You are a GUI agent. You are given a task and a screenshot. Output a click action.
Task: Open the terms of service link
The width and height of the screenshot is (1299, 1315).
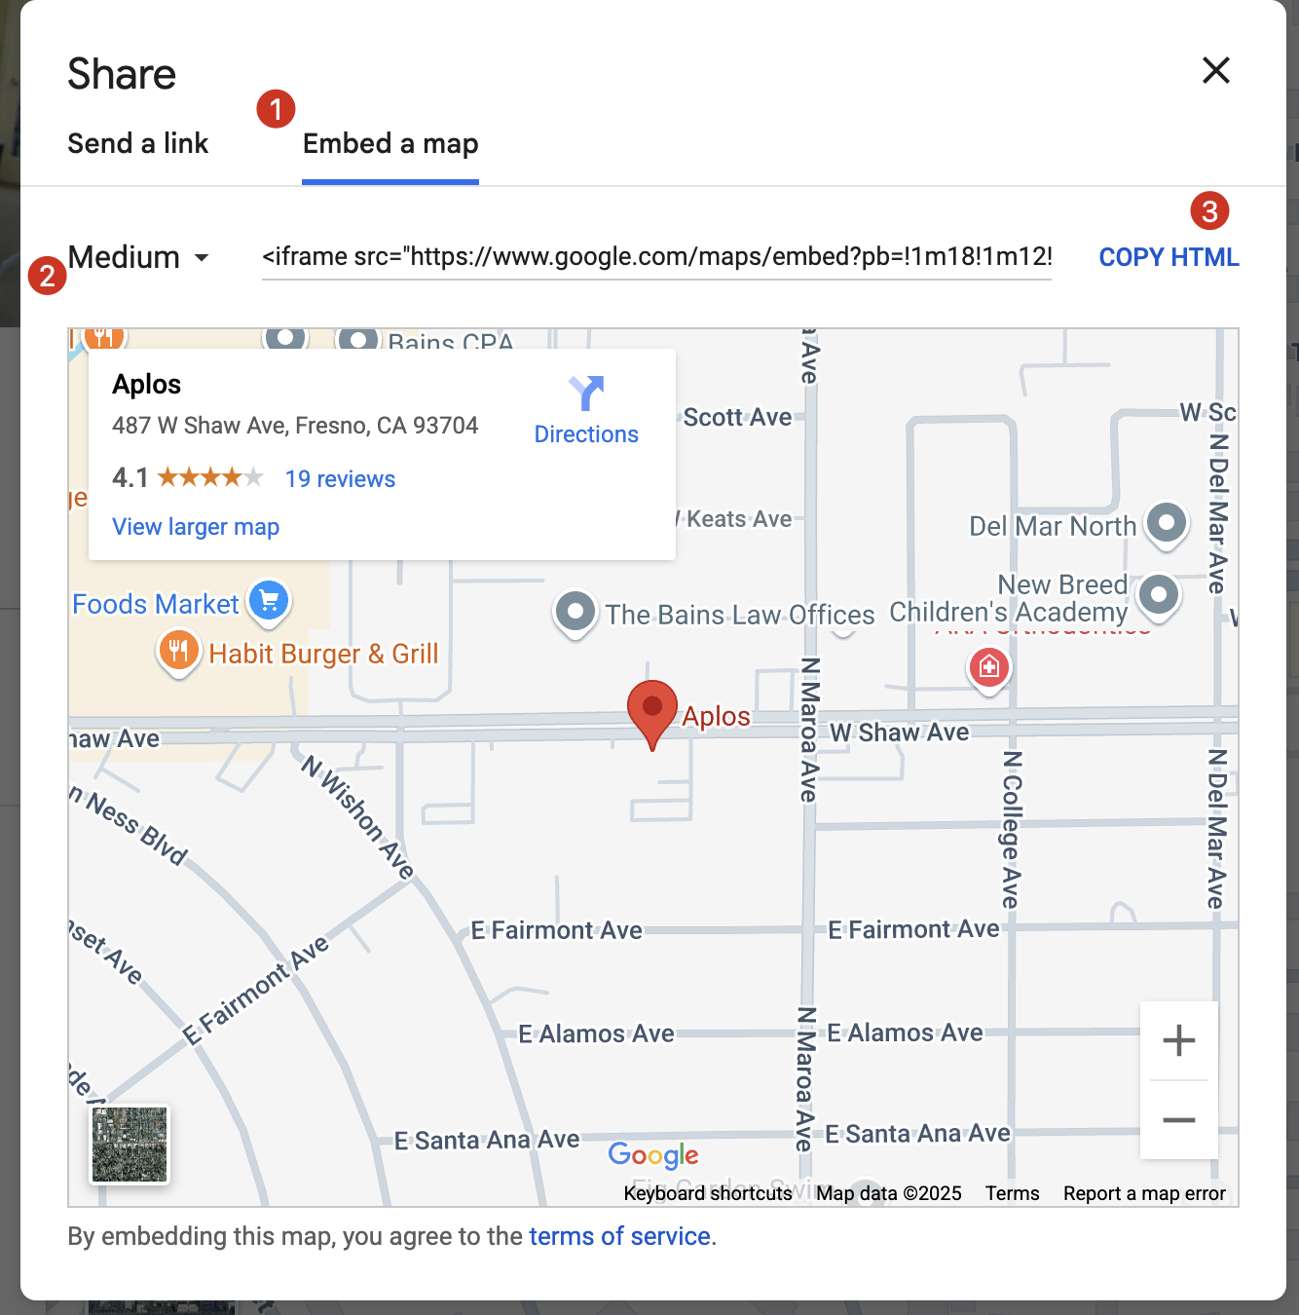619,1236
